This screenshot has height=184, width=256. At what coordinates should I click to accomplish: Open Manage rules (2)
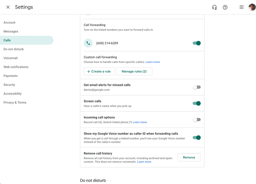coord(134,71)
